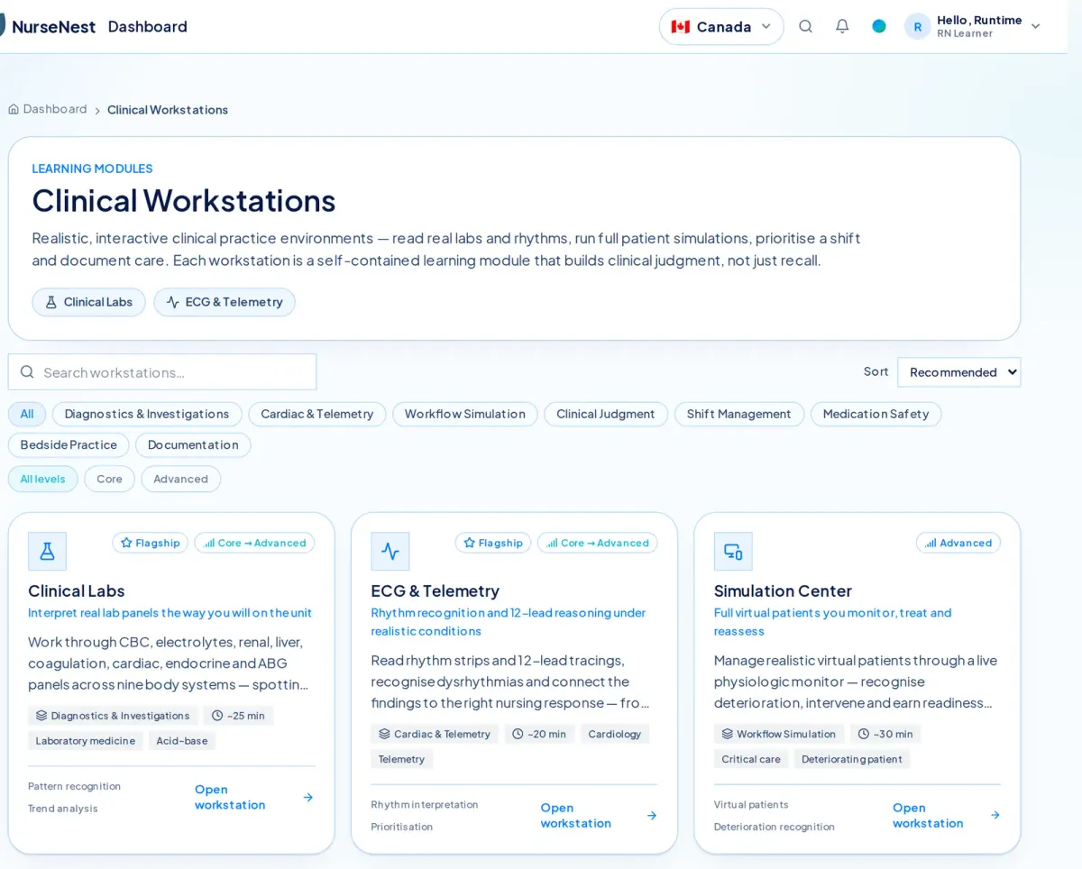Open the Sort Recommended dropdown
The width and height of the screenshot is (1082, 869).
(958, 371)
